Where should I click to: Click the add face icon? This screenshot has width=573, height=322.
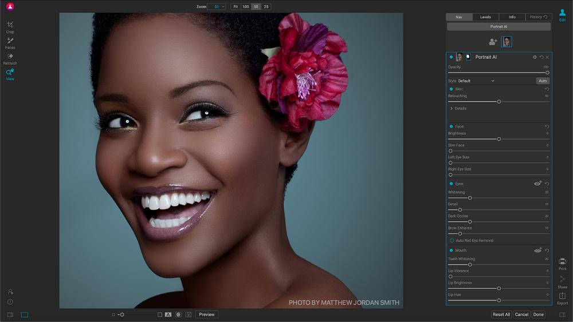point(493,42)
